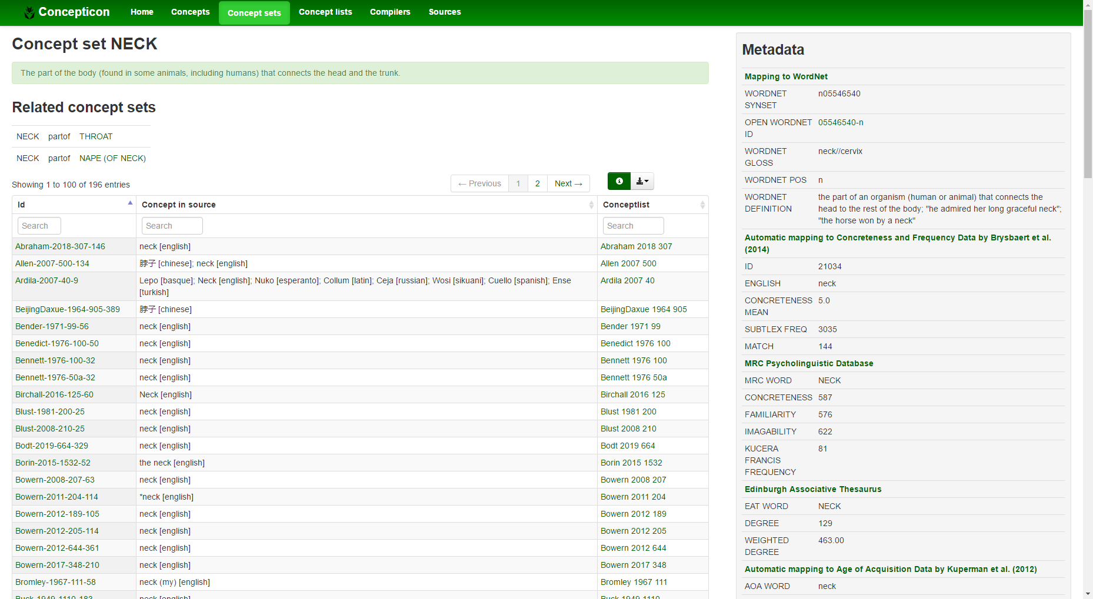Open the Home menu item
This screenshot has height=599, width=1093.
142,12
